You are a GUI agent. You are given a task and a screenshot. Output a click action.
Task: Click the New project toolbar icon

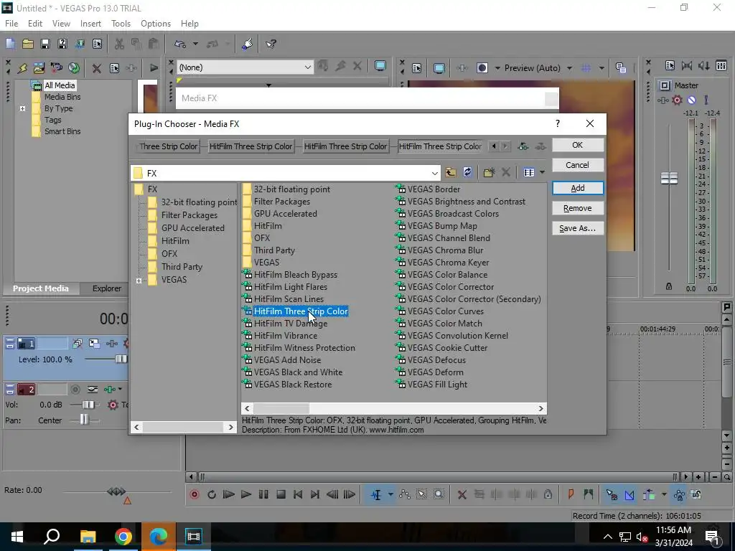10,44
